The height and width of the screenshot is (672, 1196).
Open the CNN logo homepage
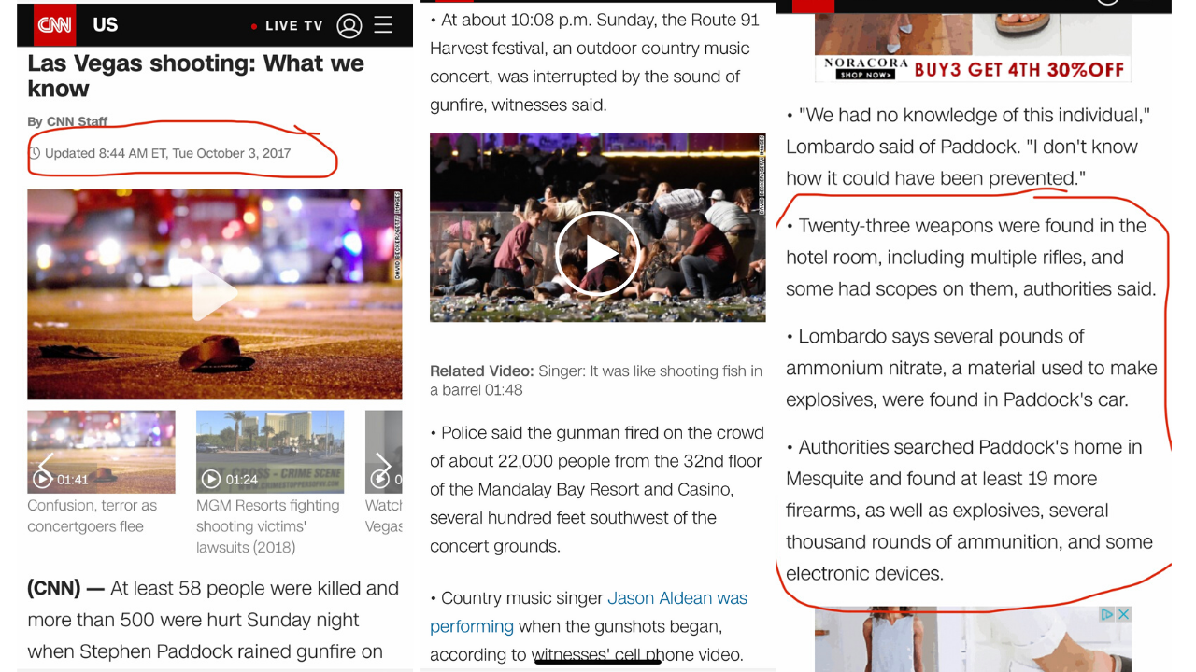point(55,24)
